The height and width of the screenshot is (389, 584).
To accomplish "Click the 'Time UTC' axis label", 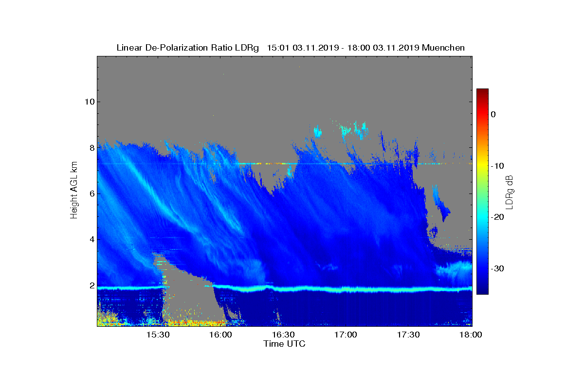I will [285, 344].
